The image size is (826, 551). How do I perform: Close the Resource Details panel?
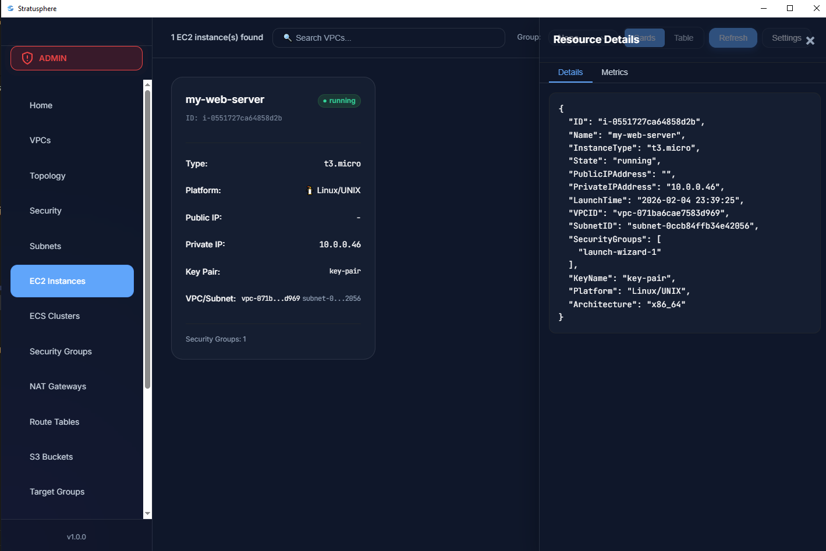tap(810, 41)
